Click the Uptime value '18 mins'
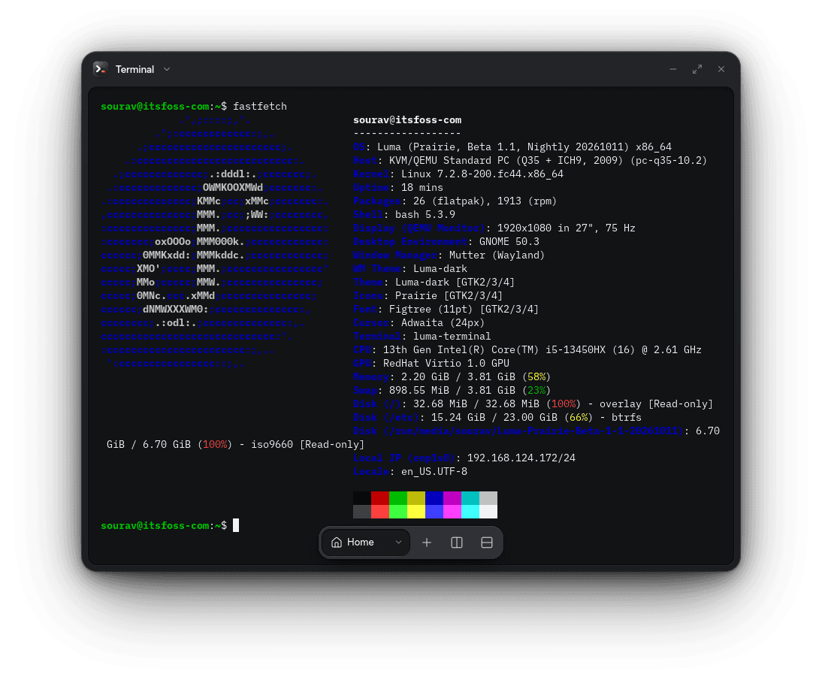The height and width of the screenshot is (683, 822). coord(422,188)
